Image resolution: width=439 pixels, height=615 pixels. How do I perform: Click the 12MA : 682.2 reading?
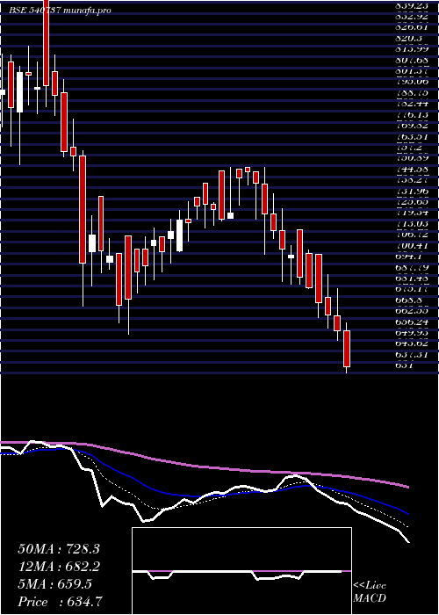click(x=59, y=567)
